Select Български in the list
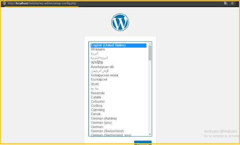Viewport: 240px width, 145px height. coord(99,80)
